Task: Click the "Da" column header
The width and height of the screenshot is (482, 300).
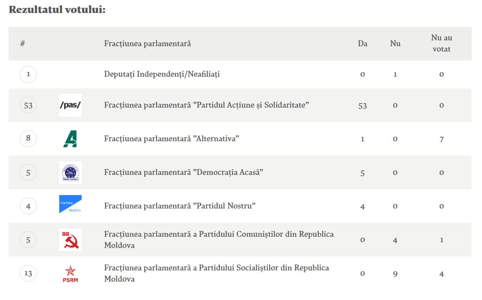Action: (363, 43)
